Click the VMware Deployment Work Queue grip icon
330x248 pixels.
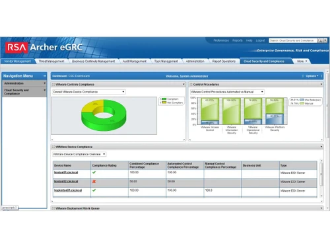[53, 208]
